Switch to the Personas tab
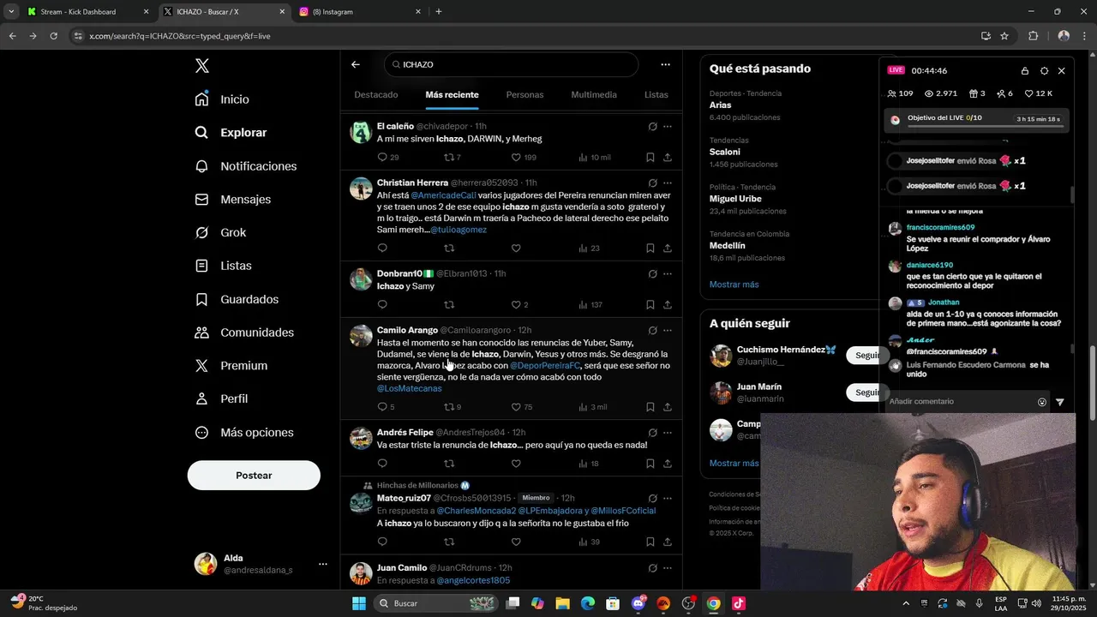This screenshot has width=1097, height=617. pos(525,94)
